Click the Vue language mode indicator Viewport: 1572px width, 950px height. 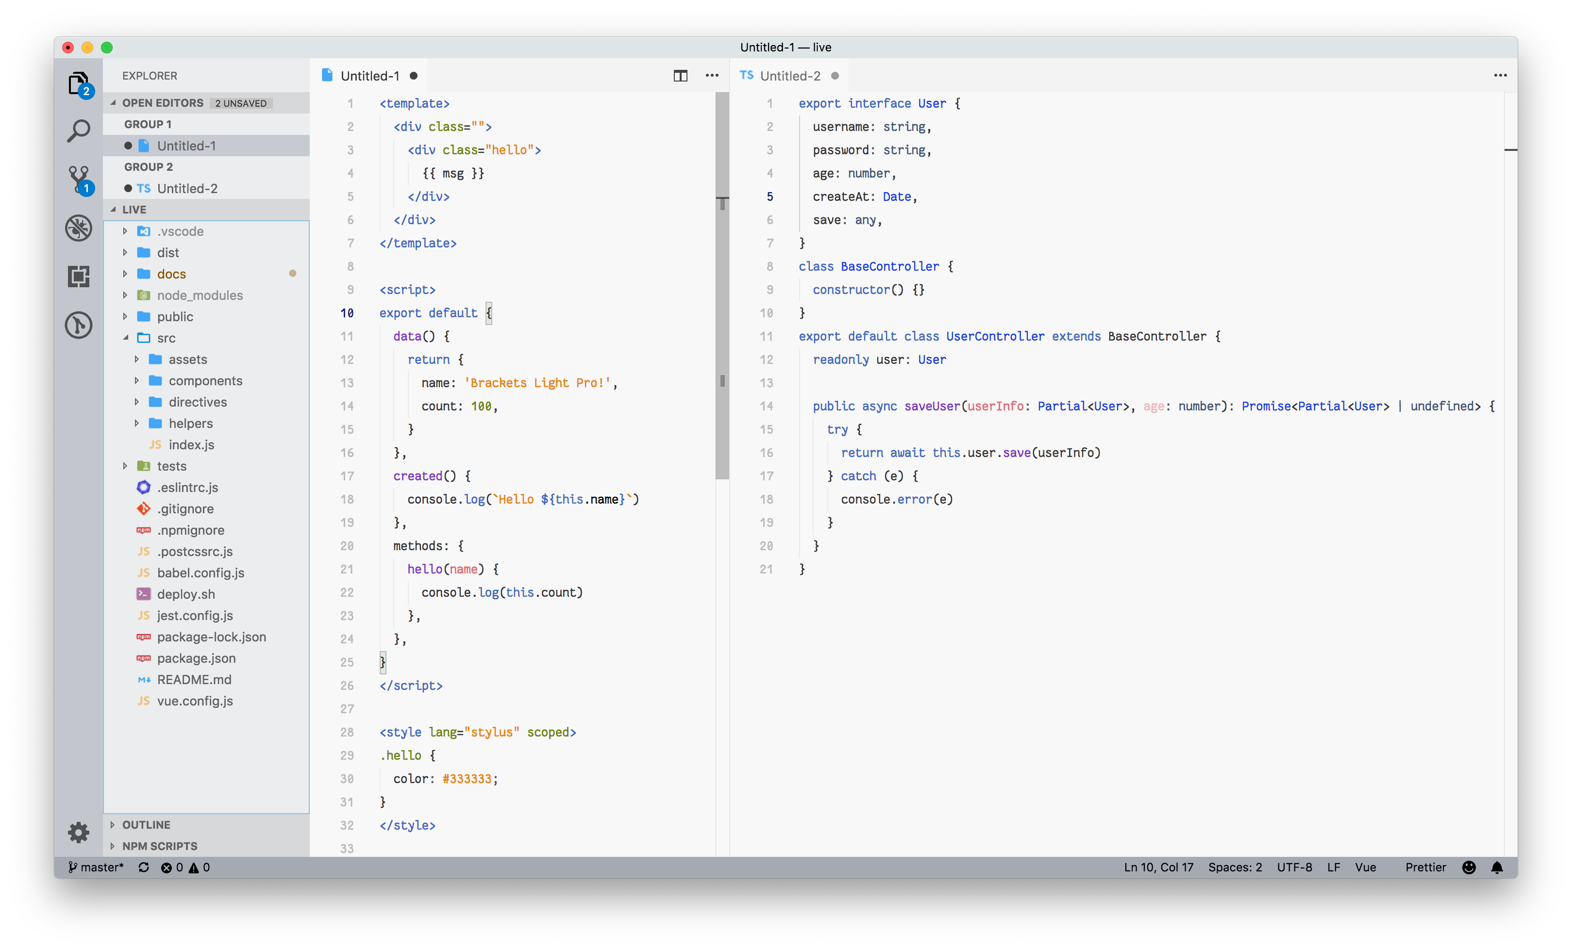[x=1367, y=867]
